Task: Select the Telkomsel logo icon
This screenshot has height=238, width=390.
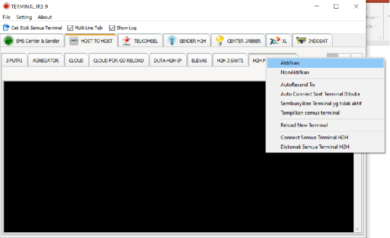Action: click(127, 41)
